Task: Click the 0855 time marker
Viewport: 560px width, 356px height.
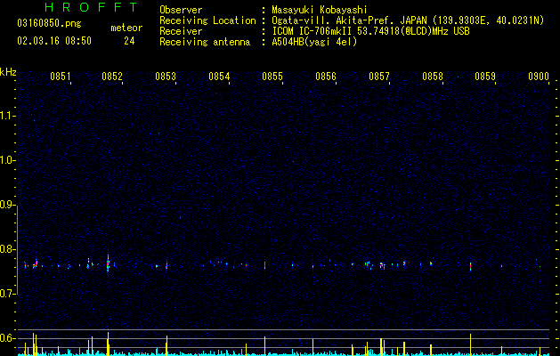Action: point(272,76)
